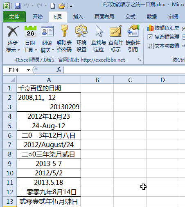
Task: Select cell containing 2012/August/24
Action: (49, 145)
